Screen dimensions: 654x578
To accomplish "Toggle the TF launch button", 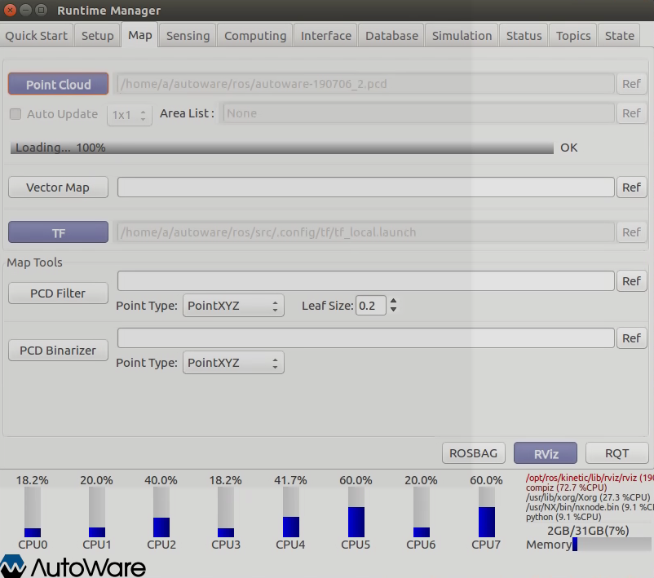I will [x=59, y=232].
